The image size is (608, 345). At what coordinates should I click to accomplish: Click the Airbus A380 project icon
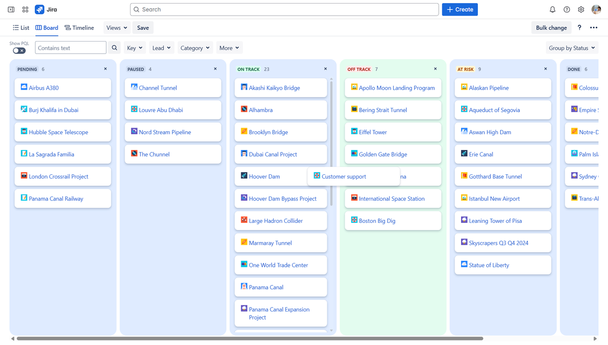click(x=24, y=87)
